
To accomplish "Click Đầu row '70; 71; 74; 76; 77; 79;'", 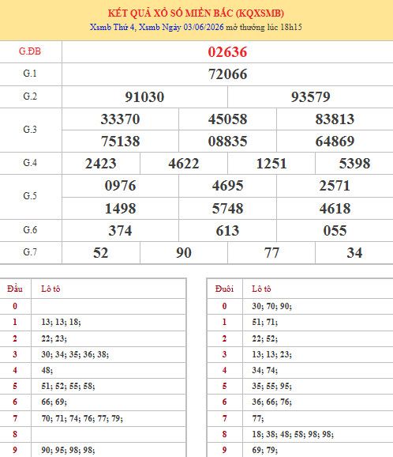I will click(82, 418).
